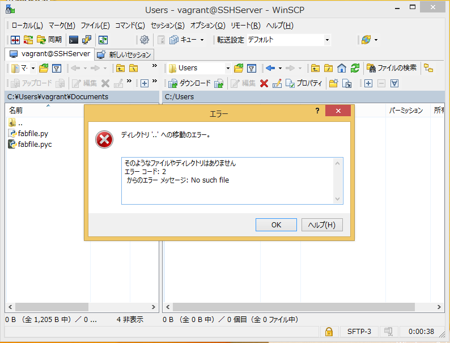450x343 pixels.
Task: Open preferences gear icon
Action: click(x=145, y=40)
